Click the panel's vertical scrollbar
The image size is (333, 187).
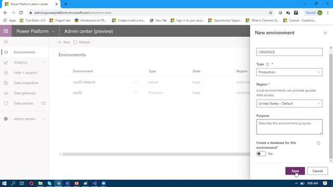pos(331,105)
